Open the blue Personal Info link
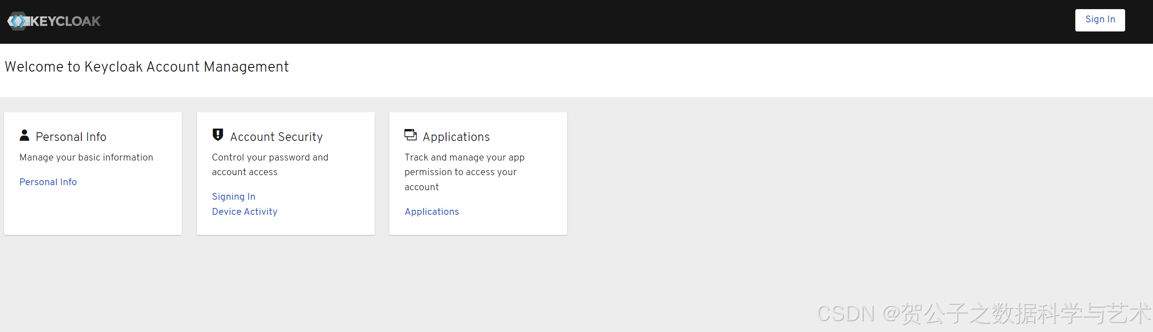1153x332 pixels. [x=48, y=182]
